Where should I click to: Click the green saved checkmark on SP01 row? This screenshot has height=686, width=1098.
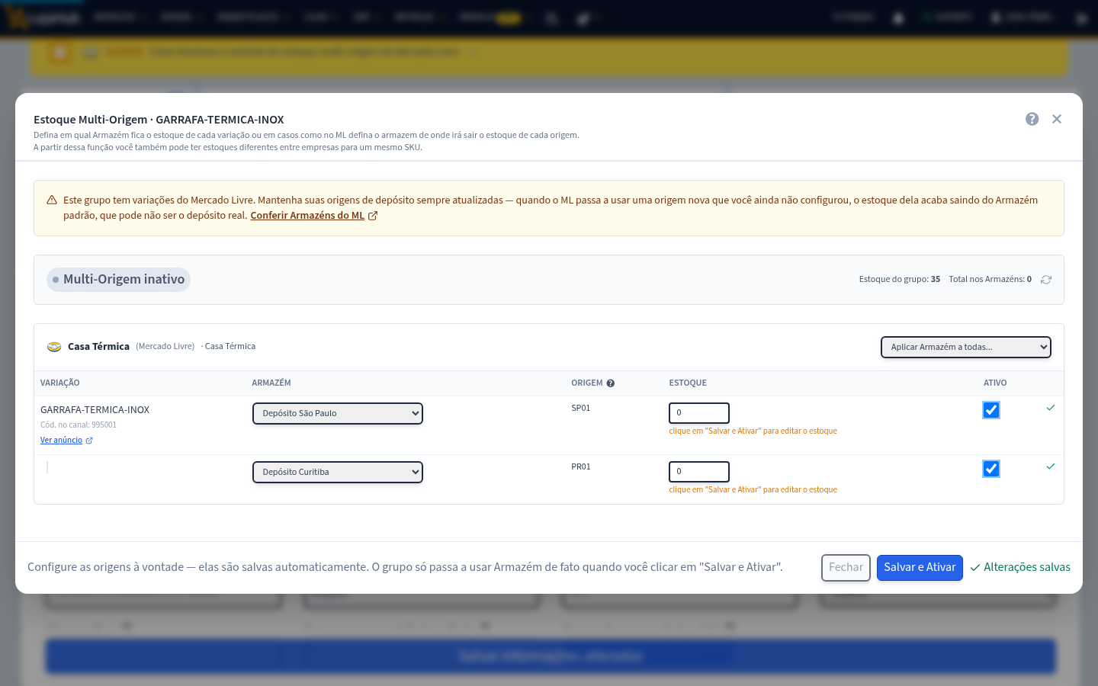pyautogui.click(x=1051, y=408)
